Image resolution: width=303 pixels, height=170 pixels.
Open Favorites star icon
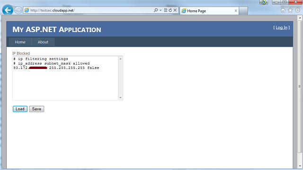click(x=290, y=10)
